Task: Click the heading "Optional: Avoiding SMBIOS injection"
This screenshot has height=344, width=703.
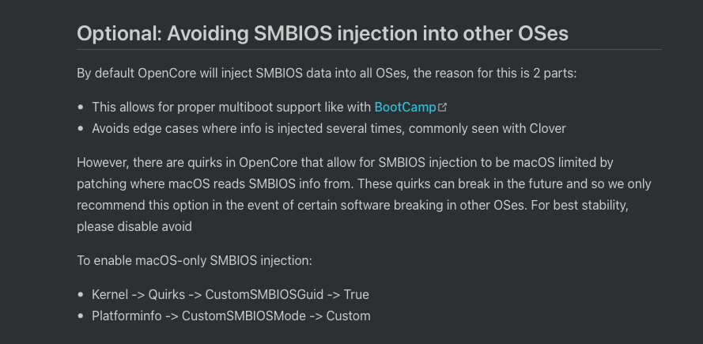Action: coord(322,33)
